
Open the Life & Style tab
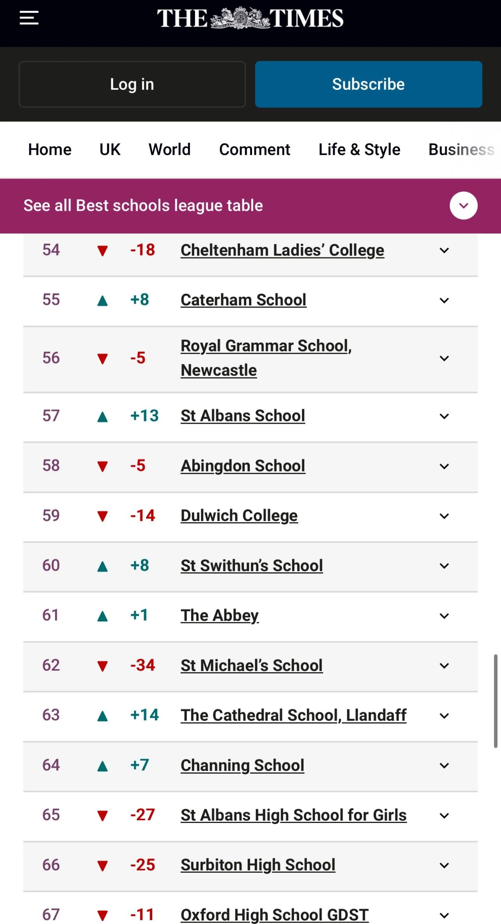click(x=359, y=150)
